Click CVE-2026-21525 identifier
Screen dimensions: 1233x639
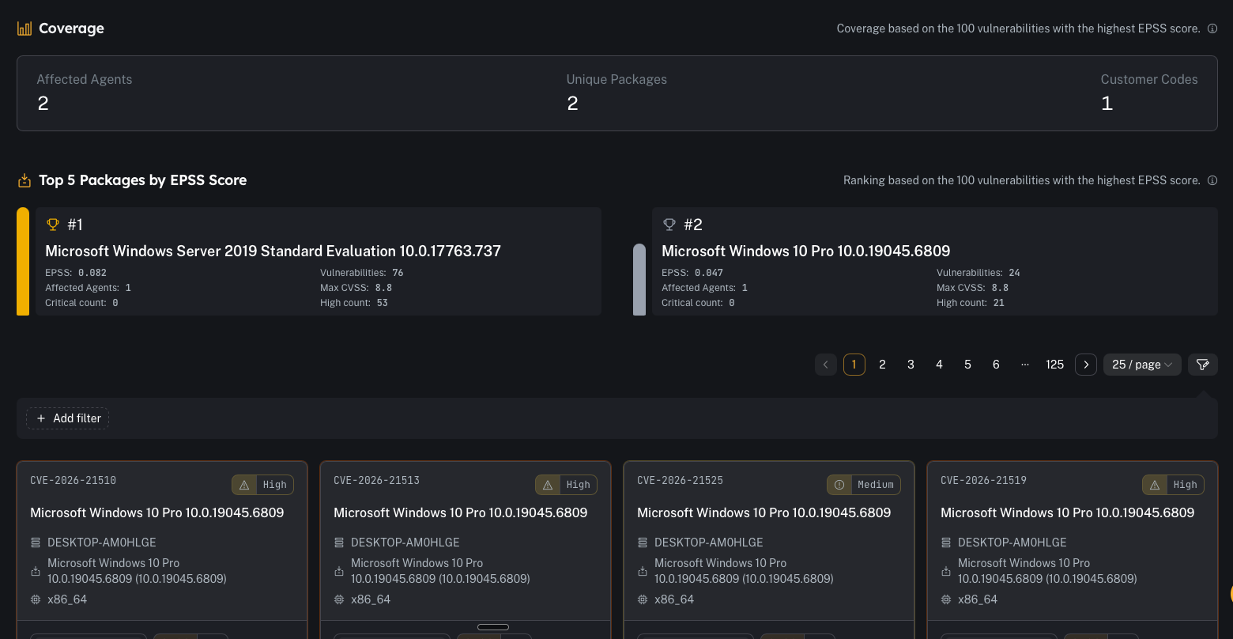click(x=681, y=480)
